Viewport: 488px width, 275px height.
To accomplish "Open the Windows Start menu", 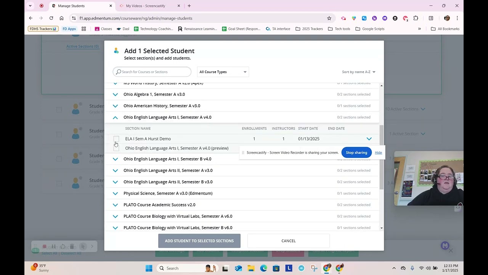I will pyautogui.click(x=149, y=268).
